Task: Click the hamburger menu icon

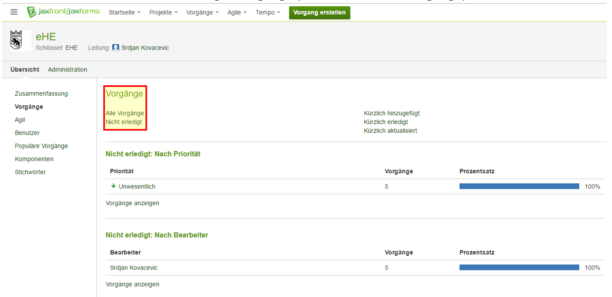Action: [x=14, y=12]
